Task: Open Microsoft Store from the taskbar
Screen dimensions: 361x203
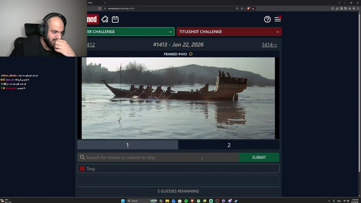Action: coord(180,201)
